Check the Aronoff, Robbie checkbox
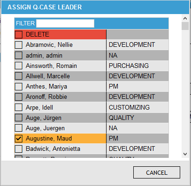The image size is (191, 186). coord(19,97)
